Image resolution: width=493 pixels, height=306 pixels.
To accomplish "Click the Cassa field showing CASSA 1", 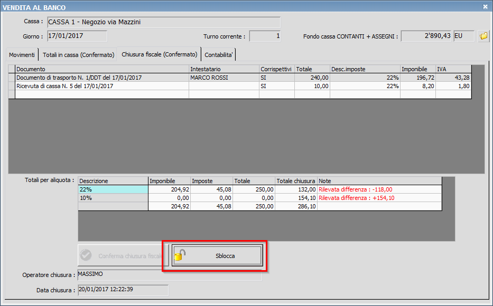I will (163, 22).
